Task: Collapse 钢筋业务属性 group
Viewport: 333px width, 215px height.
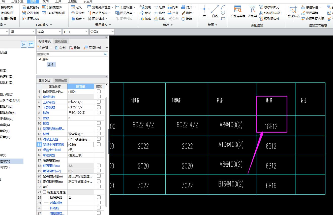Action: coord(44,192)
